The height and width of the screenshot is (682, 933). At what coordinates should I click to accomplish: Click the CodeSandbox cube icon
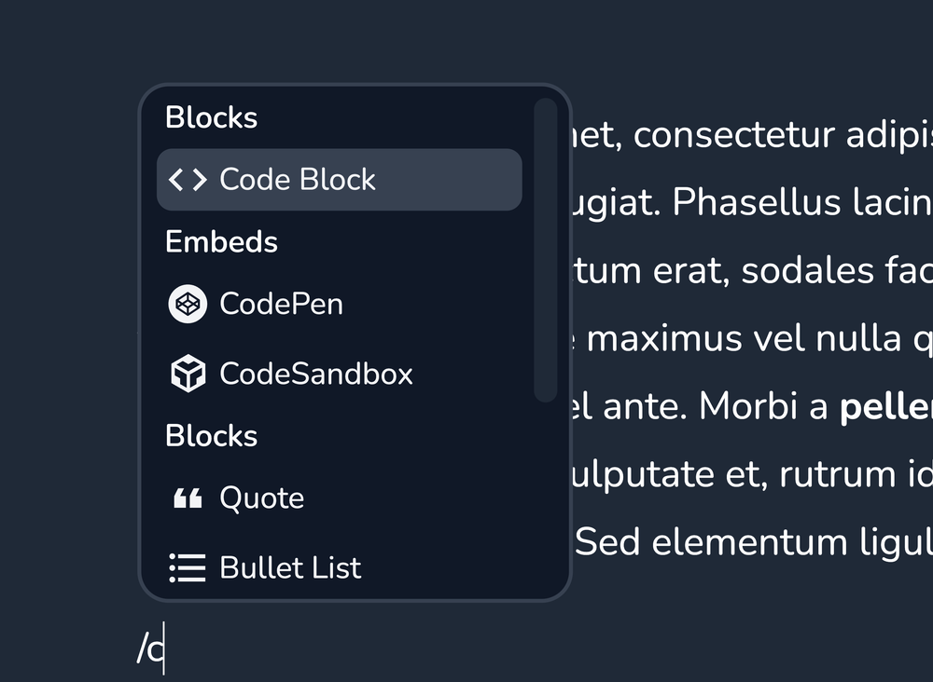(x=188, y=374)
